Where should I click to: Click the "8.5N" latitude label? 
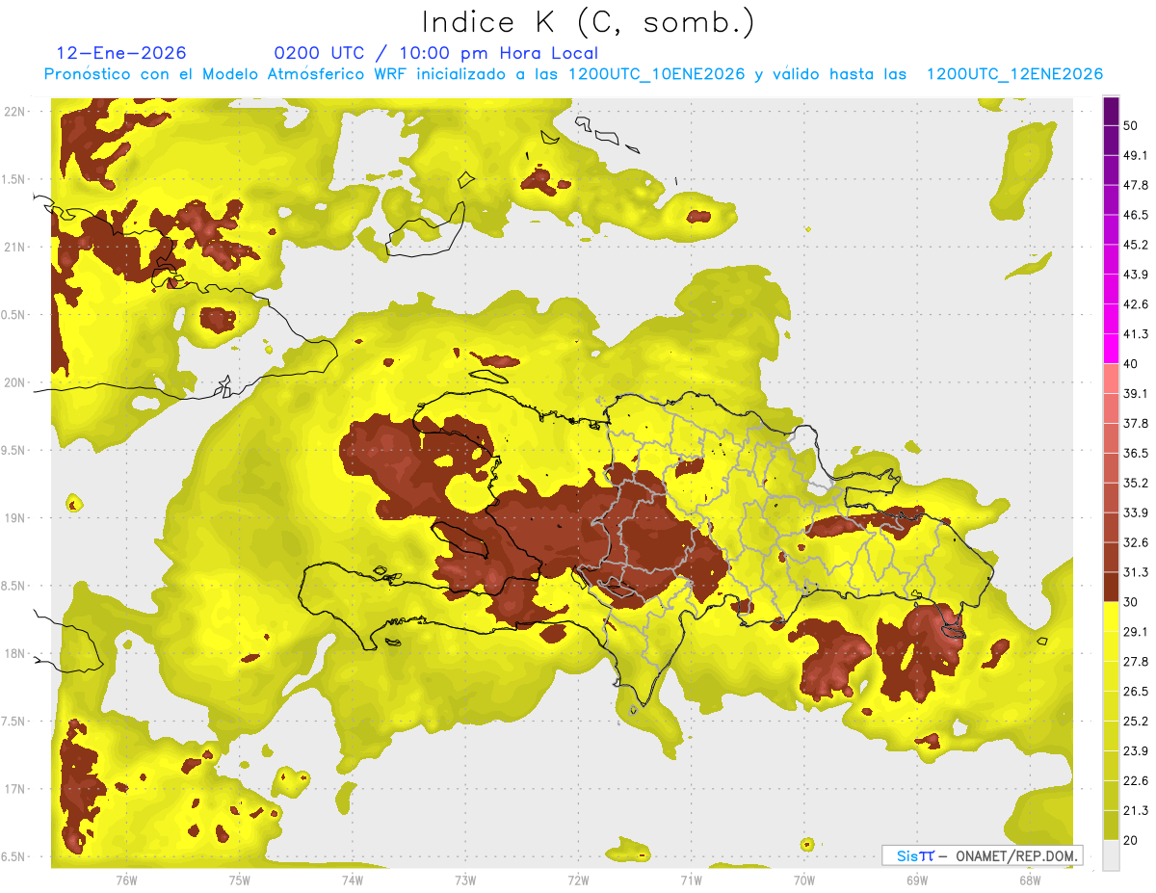click(x=14, y=586)
